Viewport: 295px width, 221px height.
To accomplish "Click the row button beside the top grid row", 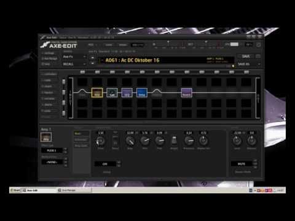I will [64, 82].
